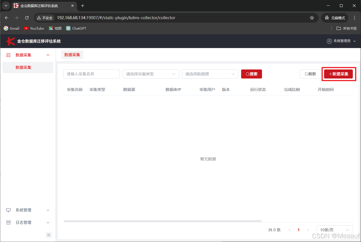Image resolution: width=361 pixels, height=242 pixels.
Task: Click the 金仓数据库迁移评估系统 header title
Action: pos(39,41)
